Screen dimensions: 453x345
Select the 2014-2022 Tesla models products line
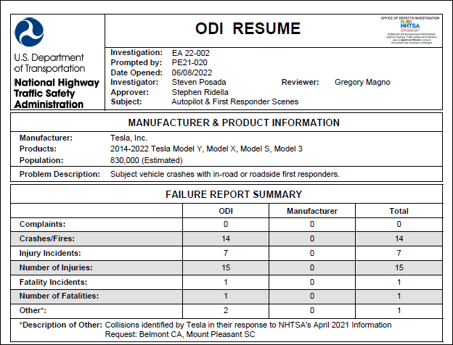pyautogui.click(x=206, y=149)
